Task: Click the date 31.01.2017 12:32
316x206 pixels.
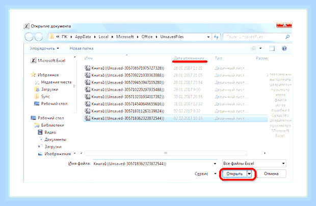Action: coord(188,104)
